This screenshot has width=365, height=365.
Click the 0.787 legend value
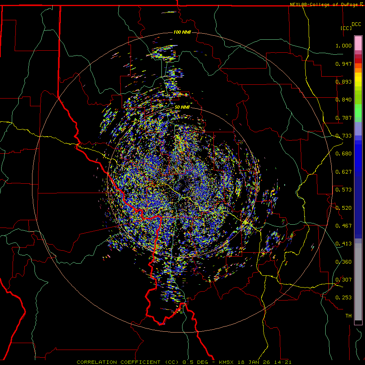(x=344, y=118)
